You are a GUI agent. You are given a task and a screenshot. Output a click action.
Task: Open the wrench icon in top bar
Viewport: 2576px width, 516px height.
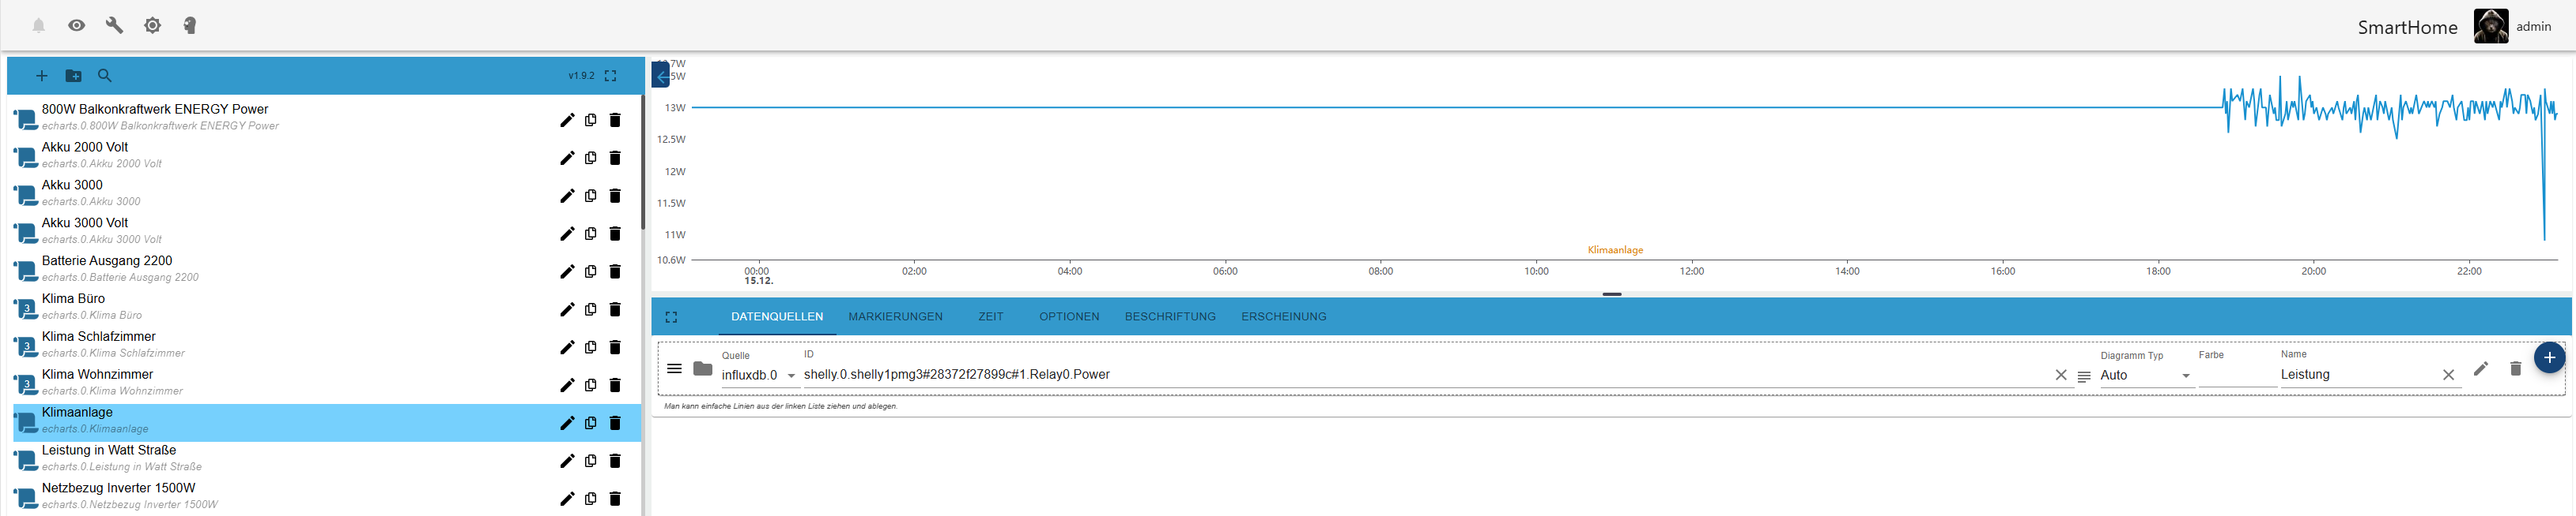click(114, 25)
